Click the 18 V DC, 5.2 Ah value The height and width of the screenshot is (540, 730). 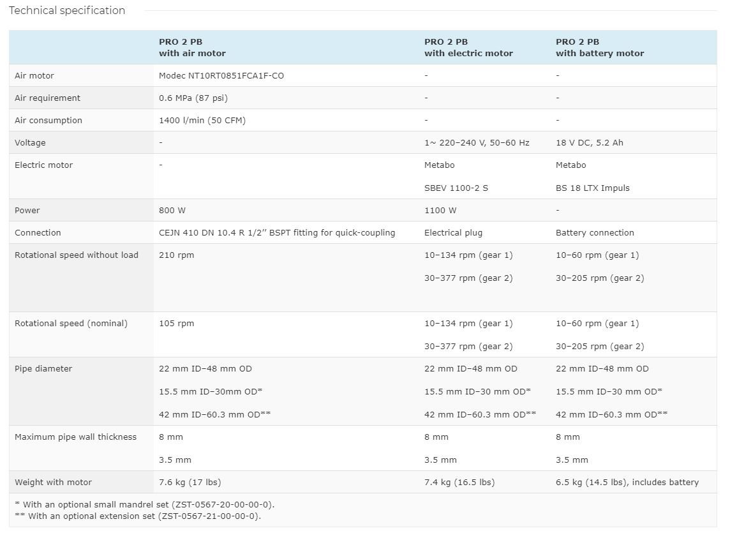589,142
